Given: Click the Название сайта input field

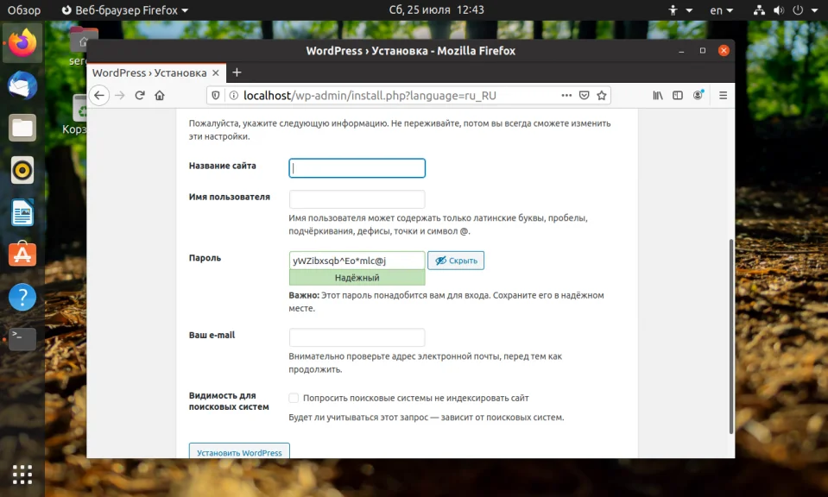Looking at the screenshot, I should (x=357, y=168).
